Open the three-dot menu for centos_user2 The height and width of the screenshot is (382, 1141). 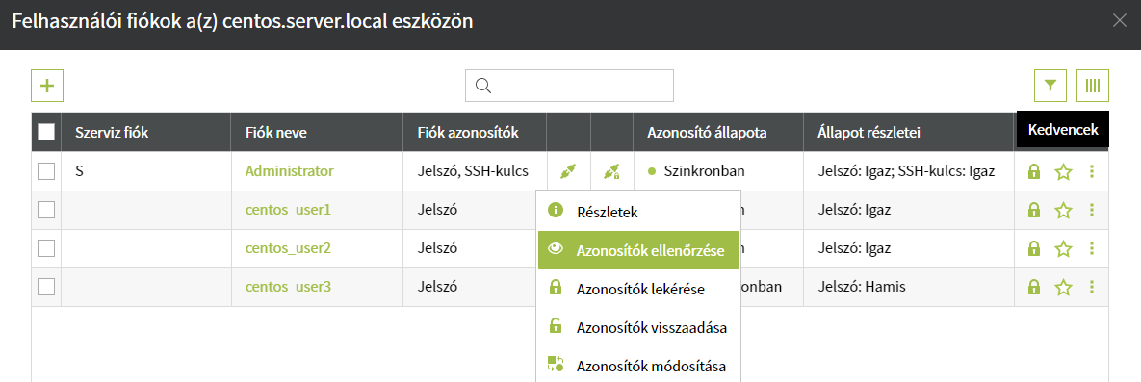point(1091,249)
